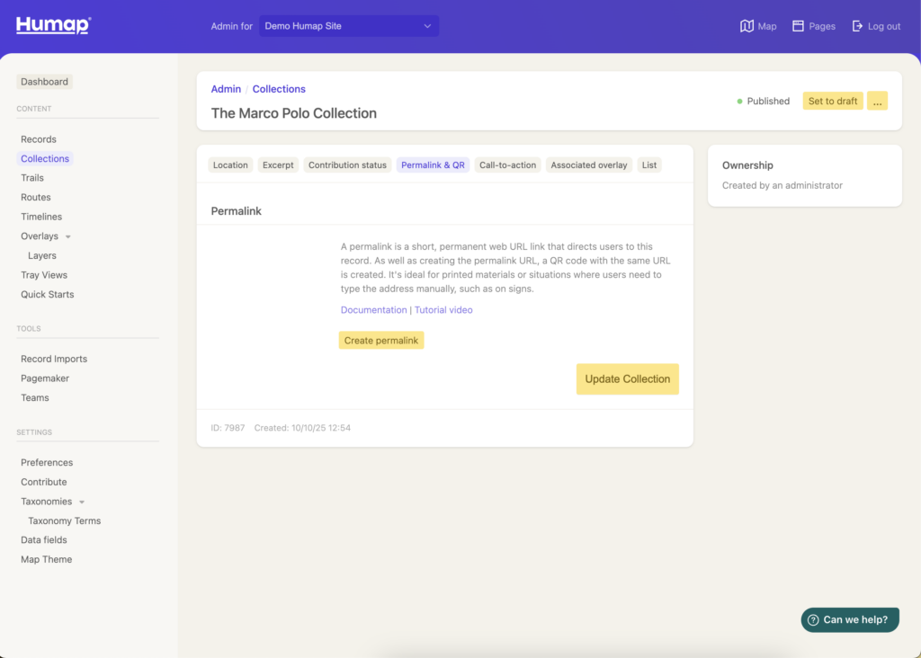Open the Documentation link

(x=373, y=310)
